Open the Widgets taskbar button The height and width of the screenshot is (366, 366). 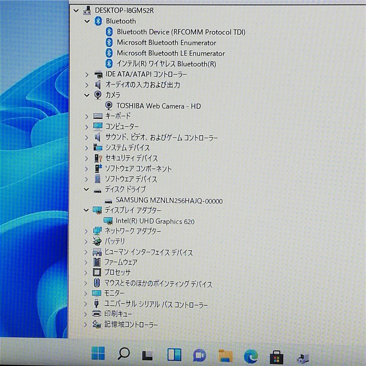[174, 355]
